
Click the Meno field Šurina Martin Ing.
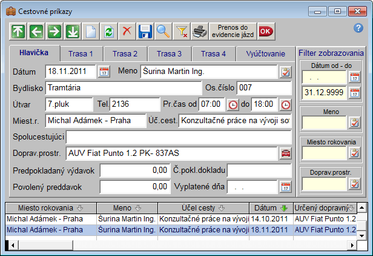point(209,71)
